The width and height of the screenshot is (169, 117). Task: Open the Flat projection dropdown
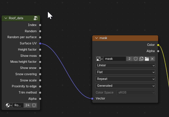point(125,72)
